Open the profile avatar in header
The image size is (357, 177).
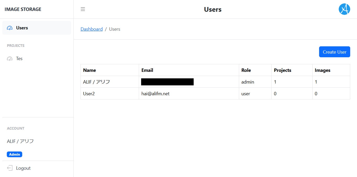pyautogui.click(x=344, y=9)
